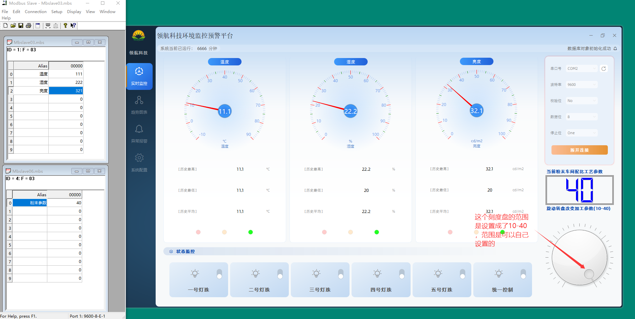Expand the 校验位 No dropdown
635x319 pixels.
(x=582, y=101)
